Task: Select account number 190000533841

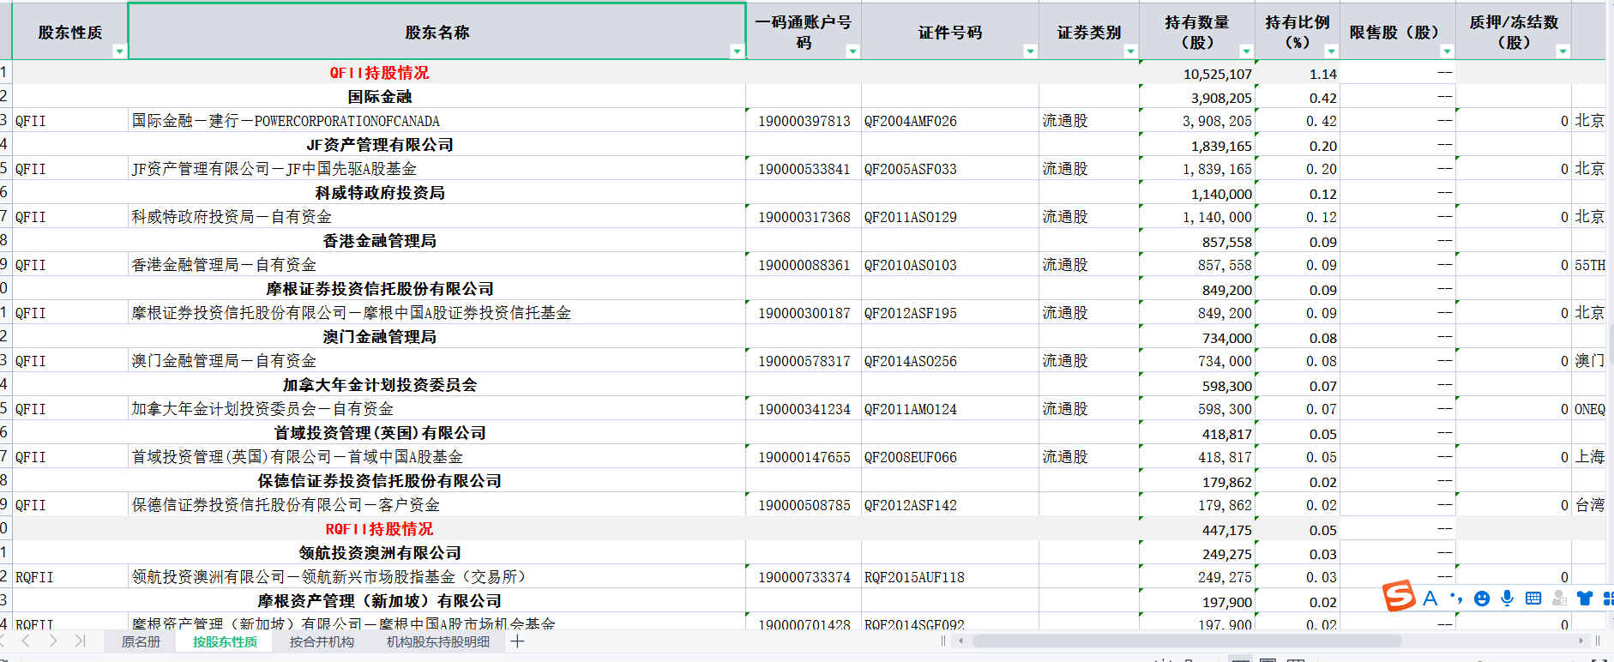Action: (x=804, y=169)
